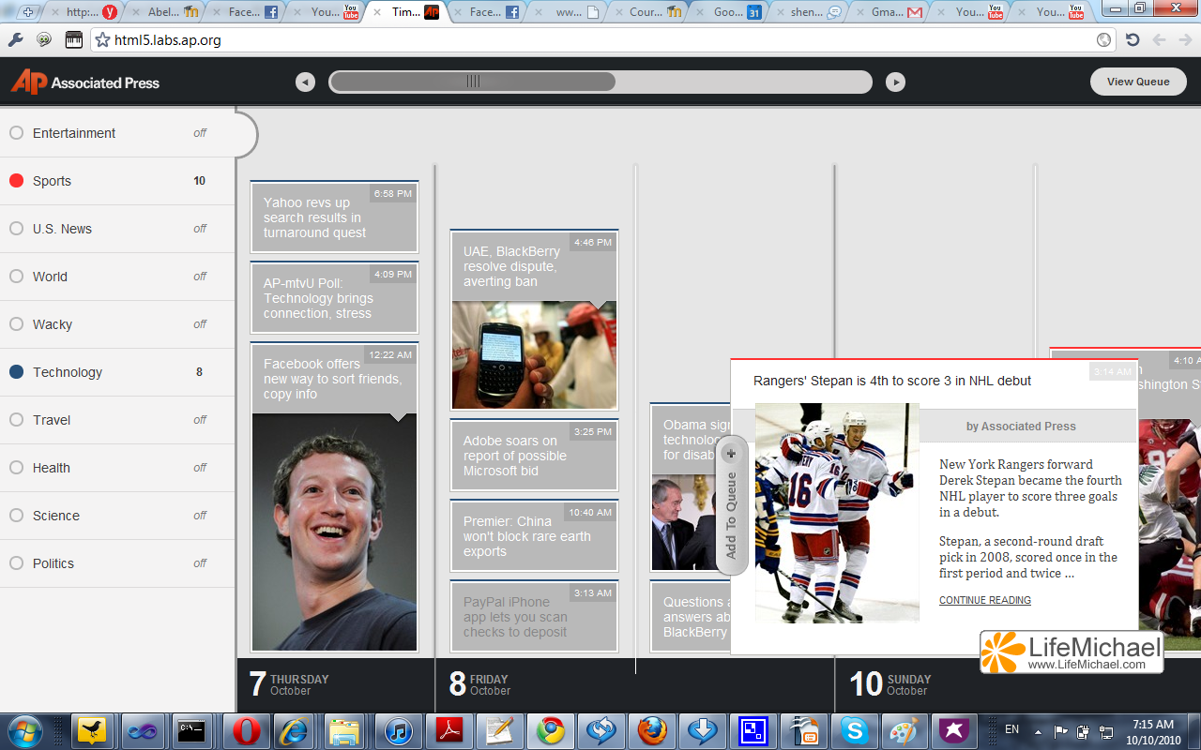Switch to the Cour browser tab
The height and width of the screenshot is (750, 1201).
point(647,12)
